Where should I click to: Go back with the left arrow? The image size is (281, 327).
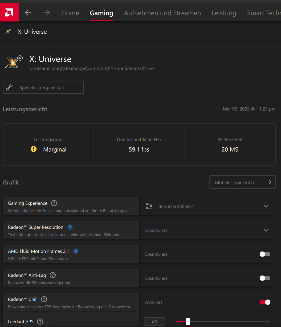tap(28, 13)
